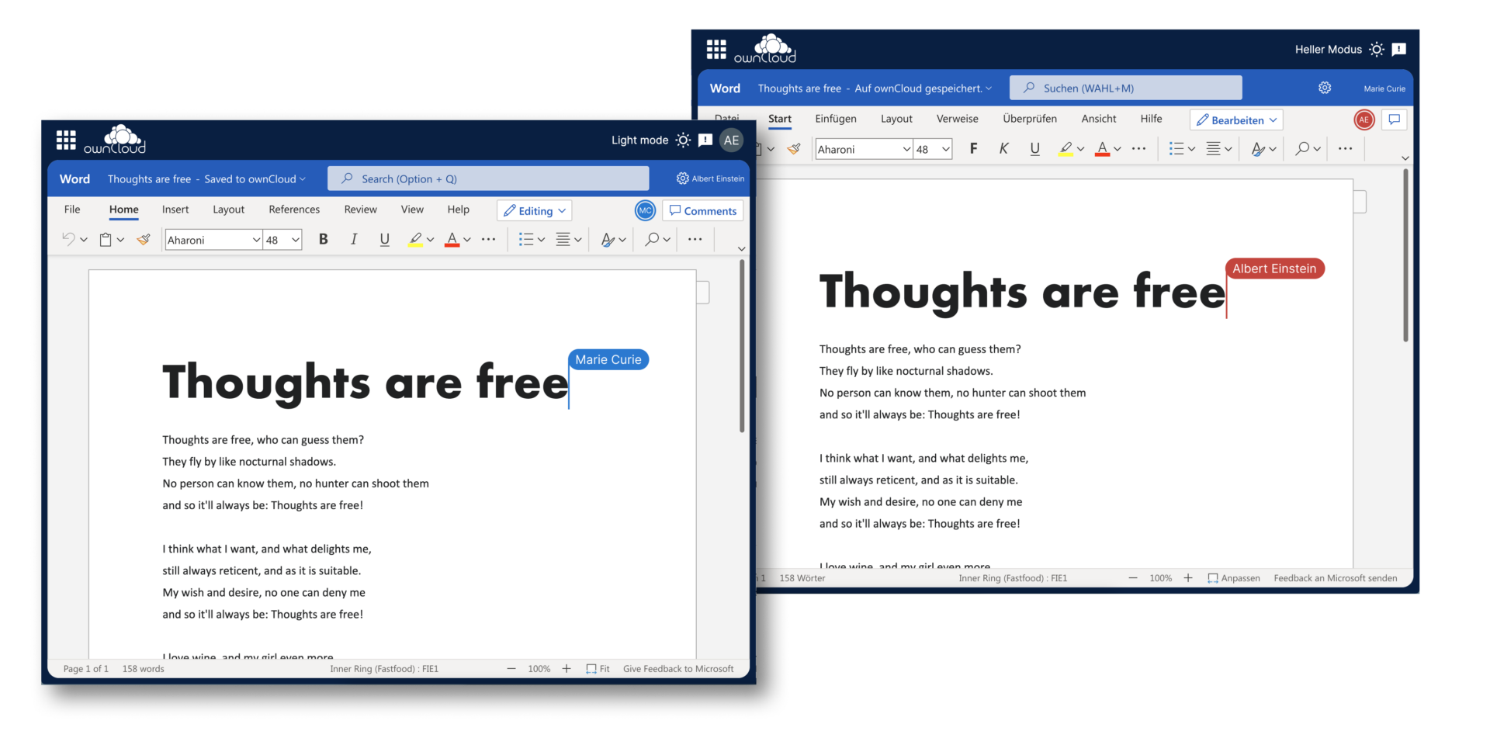1490x745 pixels.
Task: Open app launcher grid in German window
Action: pyautogui.click(x=716, y=50)
